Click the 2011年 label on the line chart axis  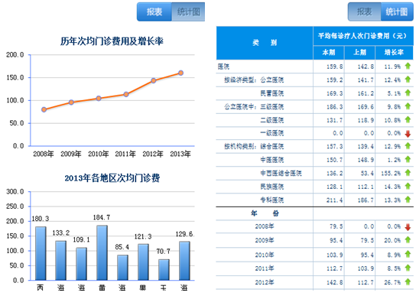[x=125, y=154]
